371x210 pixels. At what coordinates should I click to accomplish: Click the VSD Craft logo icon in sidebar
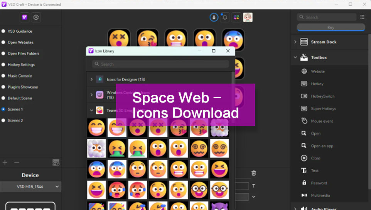pos(24,17)
